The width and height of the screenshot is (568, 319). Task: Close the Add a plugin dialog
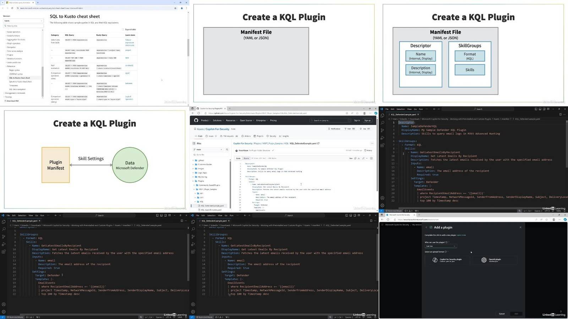click(520, 227)
